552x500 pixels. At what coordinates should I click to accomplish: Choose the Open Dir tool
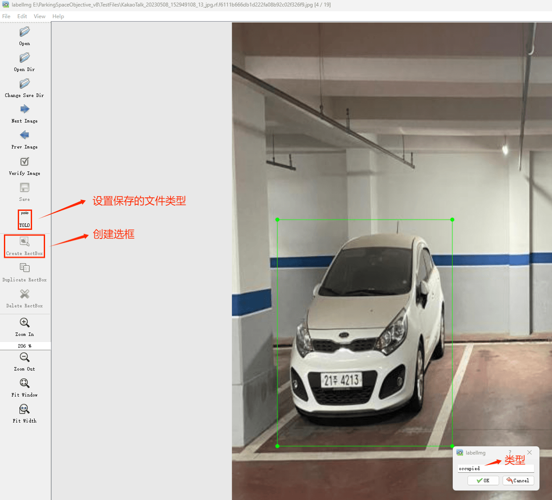pos(25,62)
